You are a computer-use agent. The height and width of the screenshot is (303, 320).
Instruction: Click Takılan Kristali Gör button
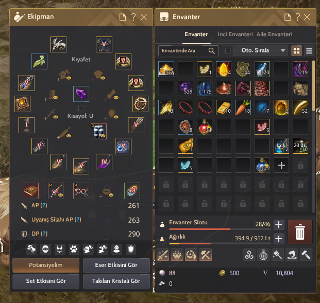coord(116,281)
